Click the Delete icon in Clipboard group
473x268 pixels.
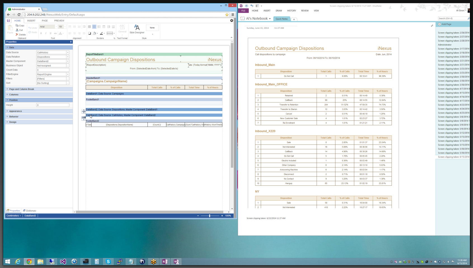[17, 35]
